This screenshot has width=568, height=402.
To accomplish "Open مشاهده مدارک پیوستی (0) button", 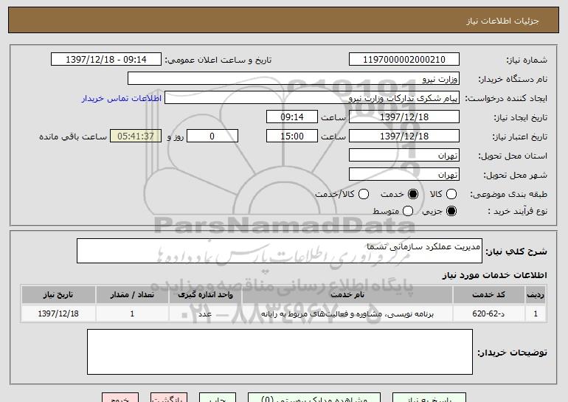I will coord(314,398).
